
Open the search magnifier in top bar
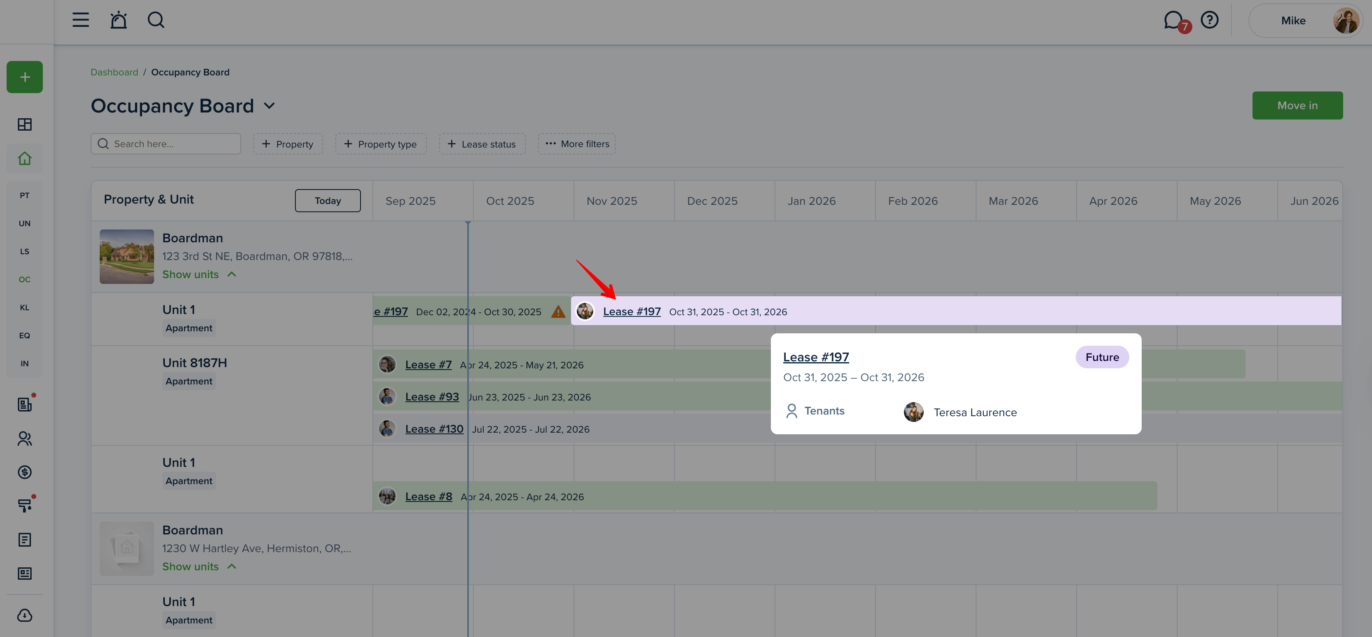[155, 20]
